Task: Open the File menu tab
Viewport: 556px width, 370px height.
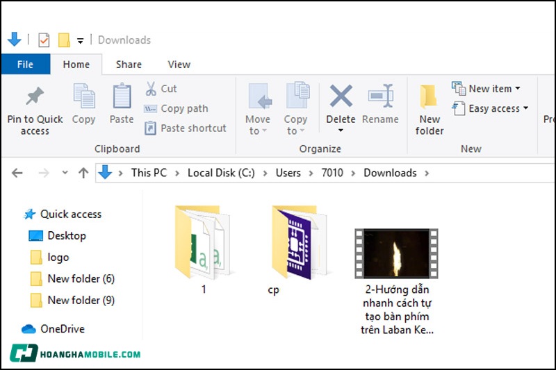Action: 25,65
